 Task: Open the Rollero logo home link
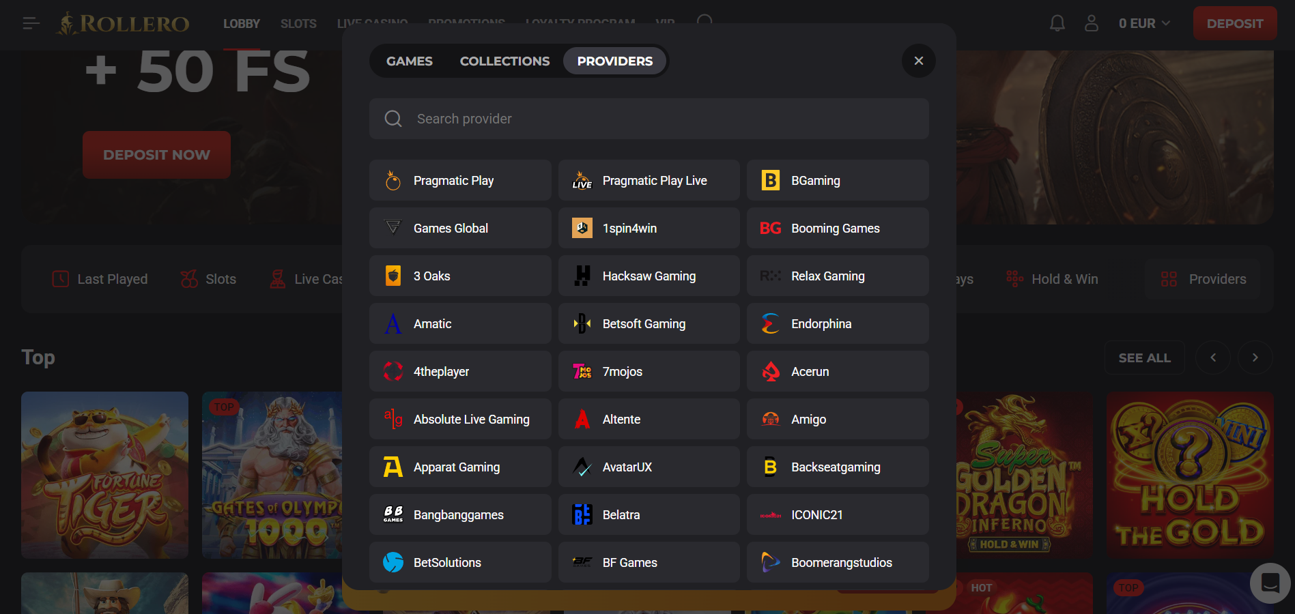pos(123,24)
